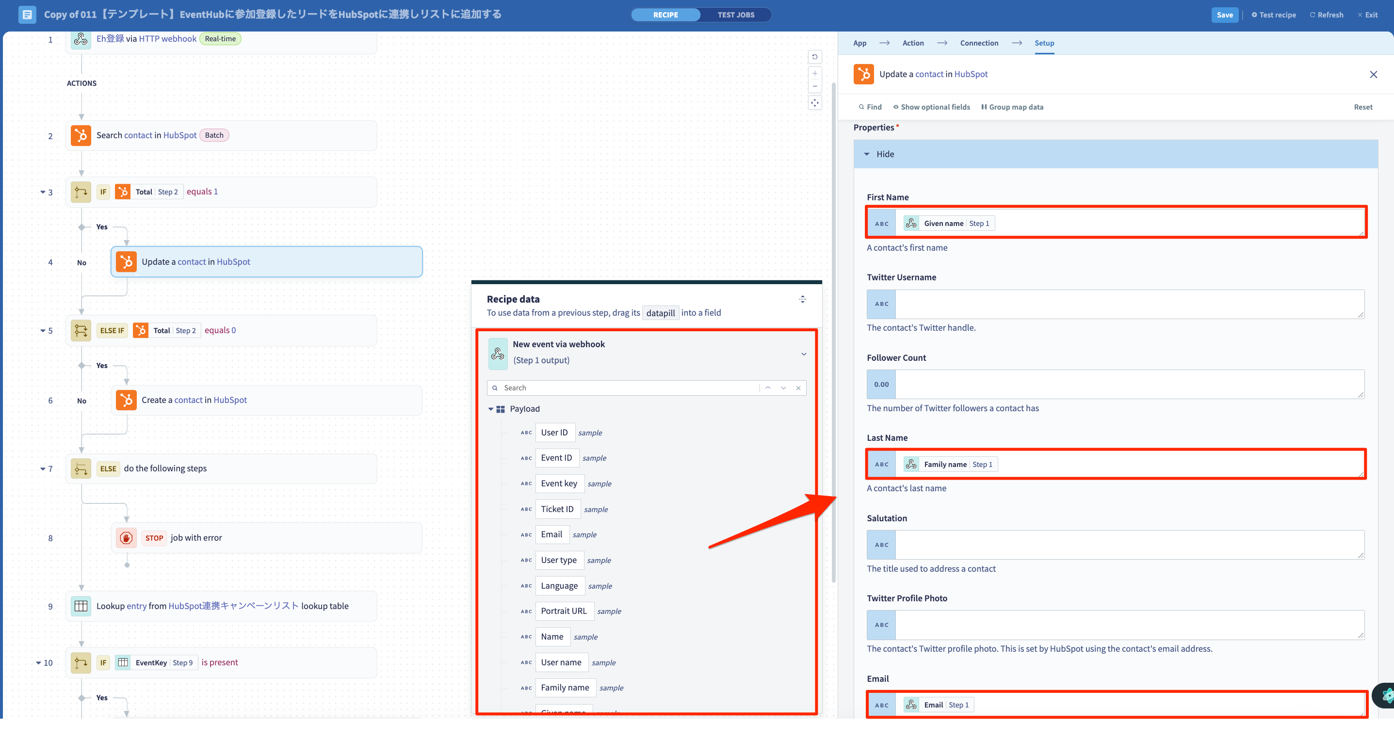The image size is (1394, 739).
Task: Click the lookup table icon in step 9
Action: tap(81, 606)
